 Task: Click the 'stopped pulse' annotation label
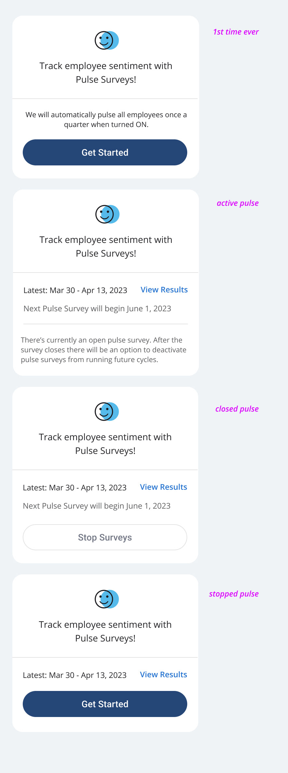click(x=234, y=594)
